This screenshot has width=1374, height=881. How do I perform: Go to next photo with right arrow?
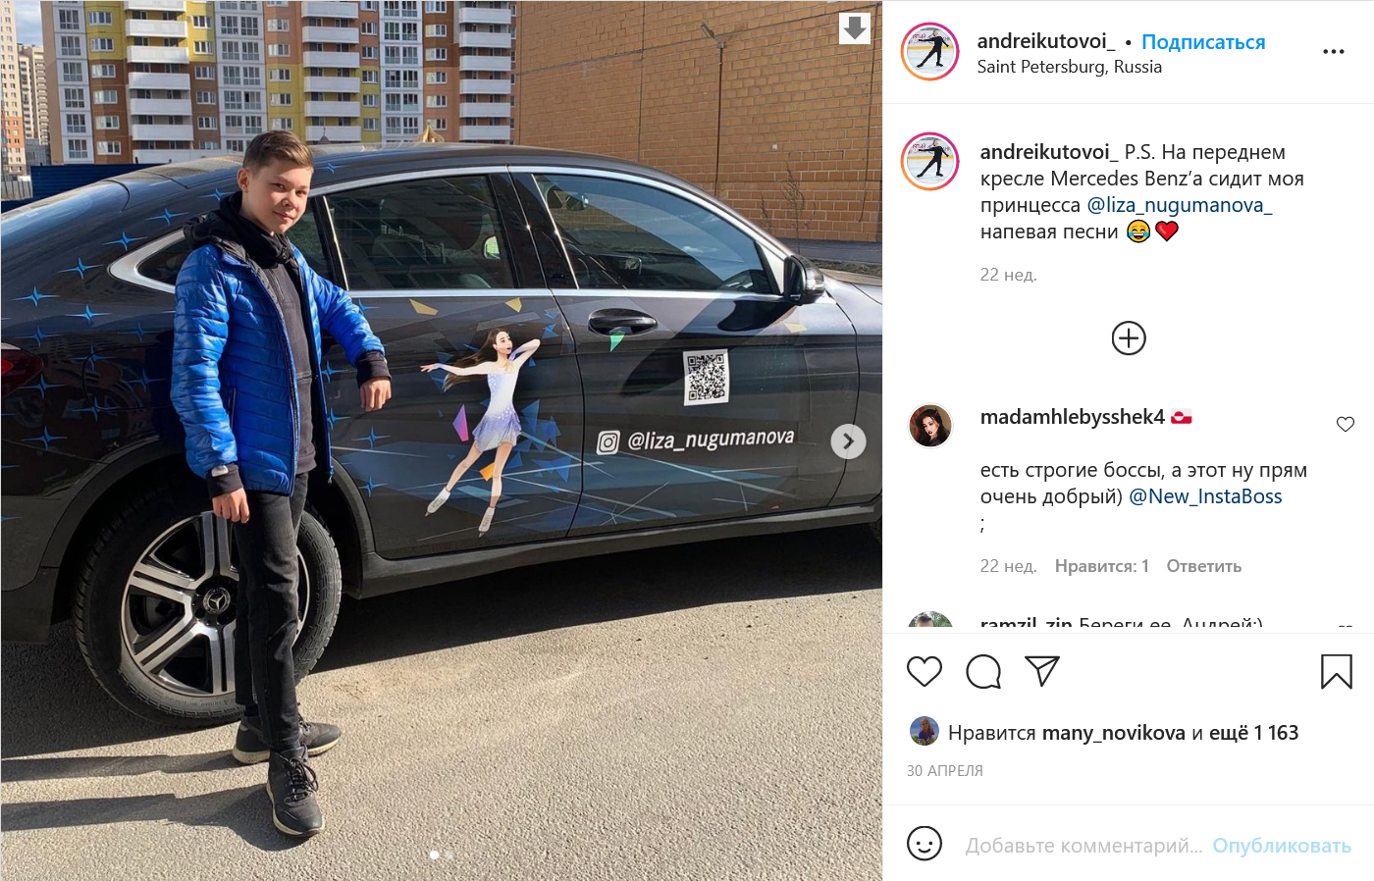click(x=848, y=441)
